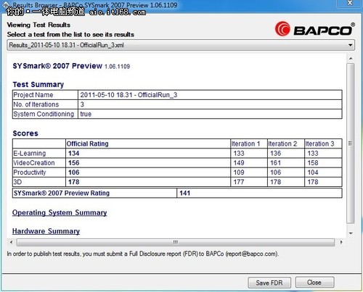Click the Iteration 3 column header
Viewport: 363px width, 292px height.
click(319, 143)
